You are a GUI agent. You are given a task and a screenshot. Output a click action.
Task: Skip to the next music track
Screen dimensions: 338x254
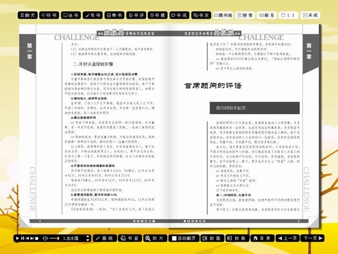point(32,238)
